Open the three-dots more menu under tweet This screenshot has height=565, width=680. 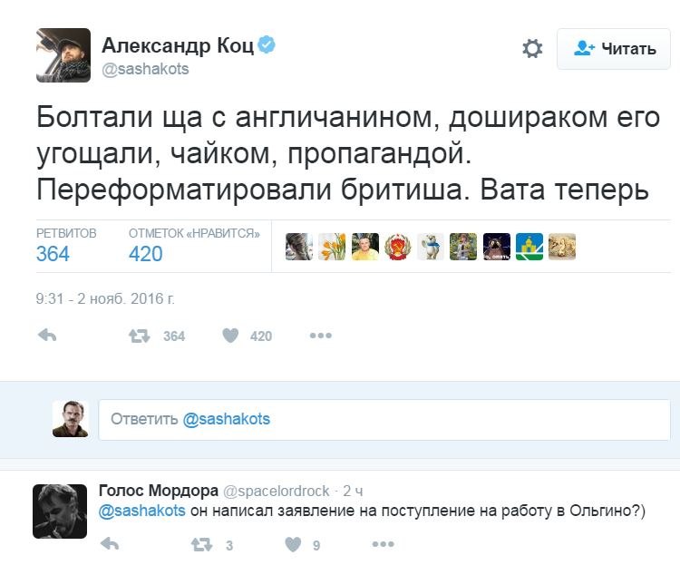(320, 336)
